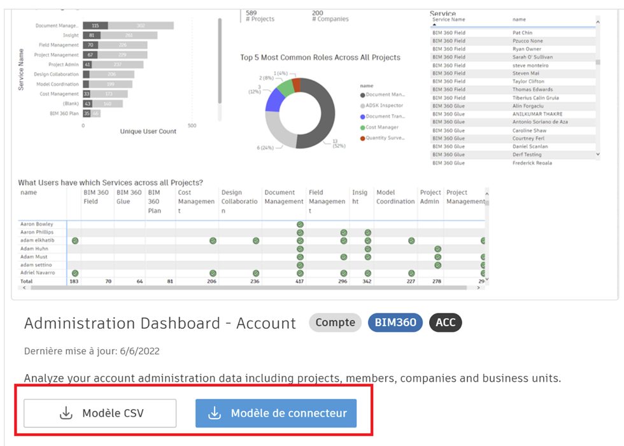The width and height of the screenshot is (624, 446).
Task: Click the Total 417 cell in matrix
Action: [299, 281]
